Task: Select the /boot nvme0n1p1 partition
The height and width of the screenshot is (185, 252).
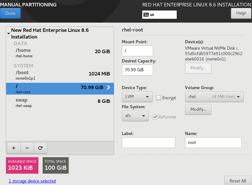Action: 60,75
